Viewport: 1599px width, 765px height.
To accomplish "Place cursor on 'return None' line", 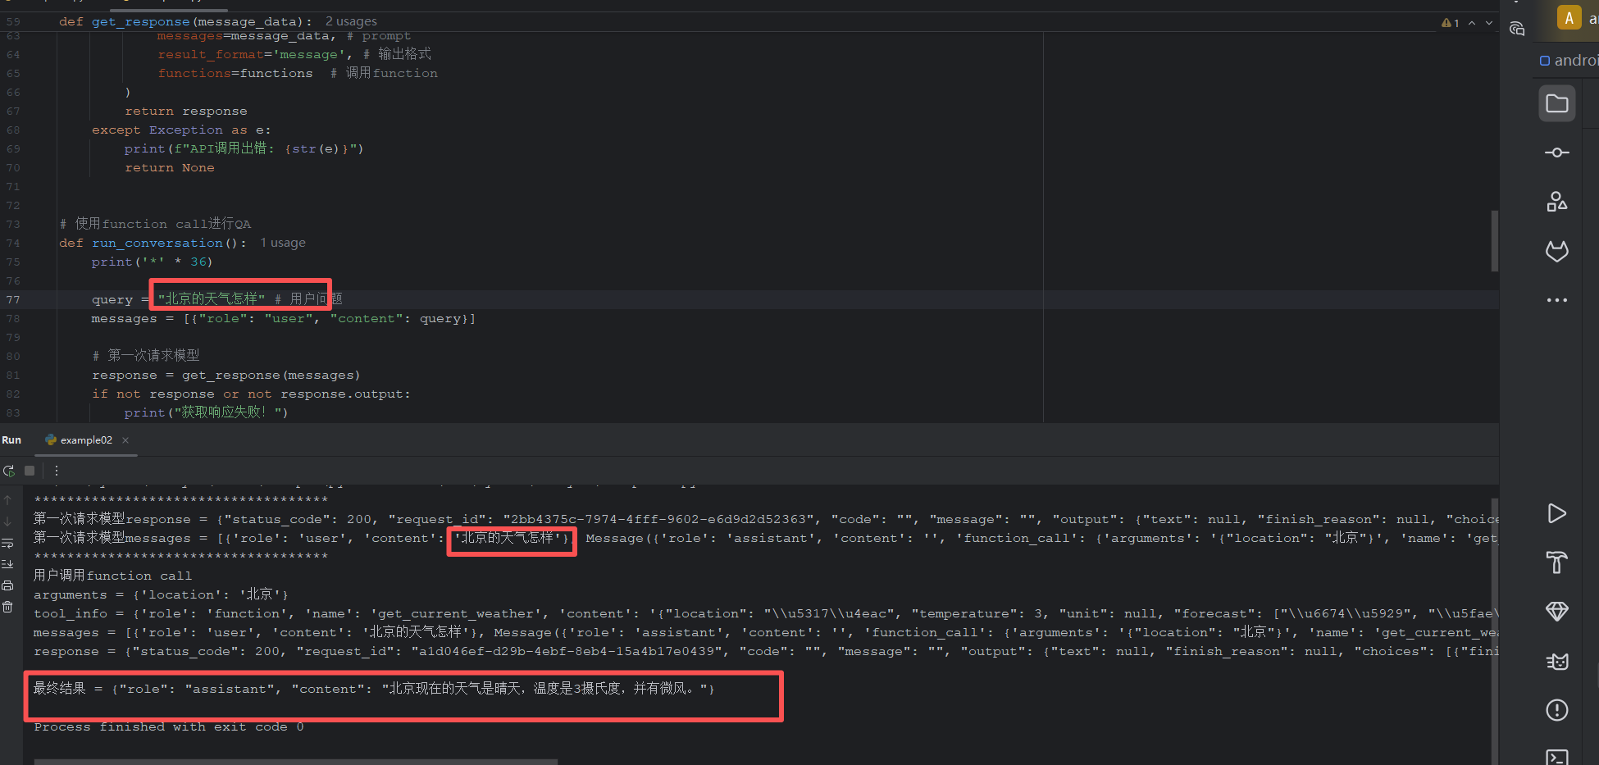I will tap(169, 167).
